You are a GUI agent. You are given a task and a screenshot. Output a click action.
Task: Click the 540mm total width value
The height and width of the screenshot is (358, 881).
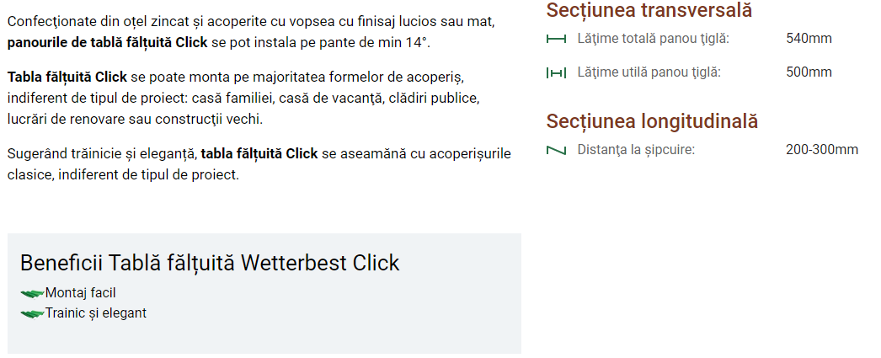809,39
